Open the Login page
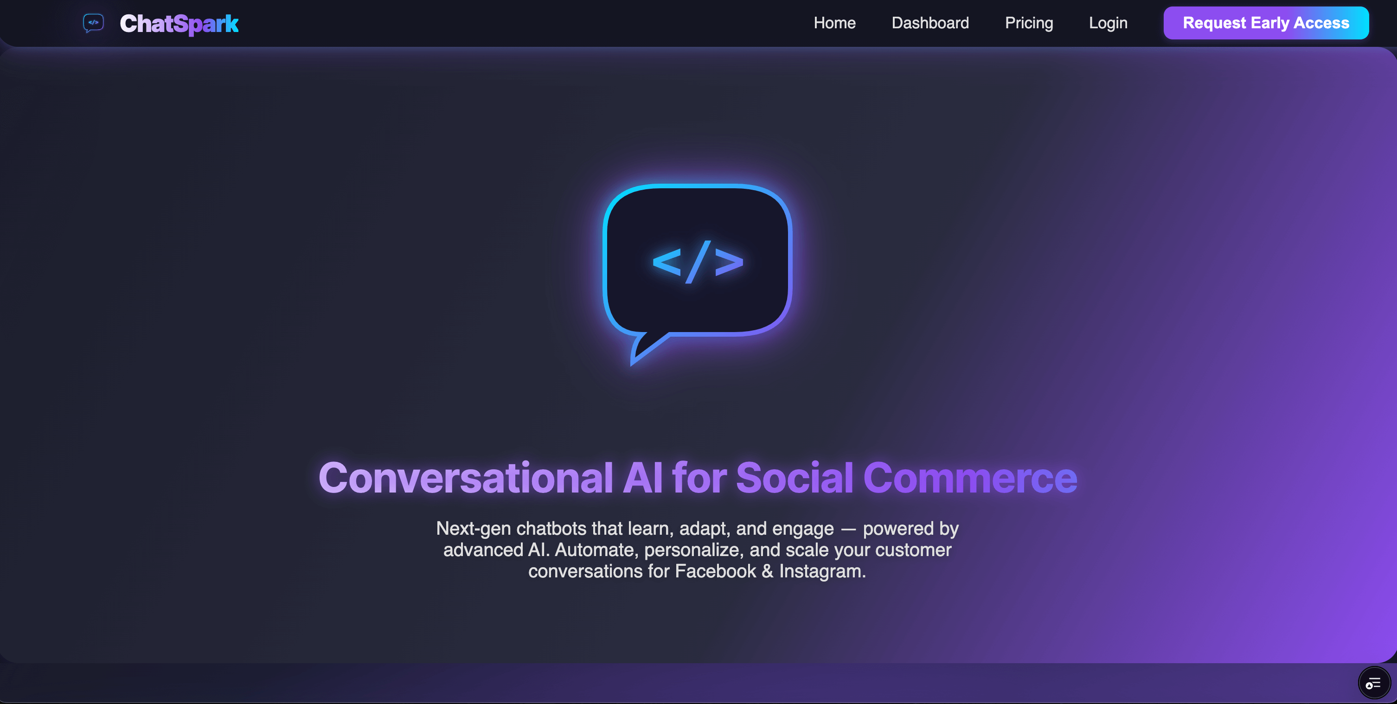The height and width of the screenshot is (704, 1397). 1108,23
